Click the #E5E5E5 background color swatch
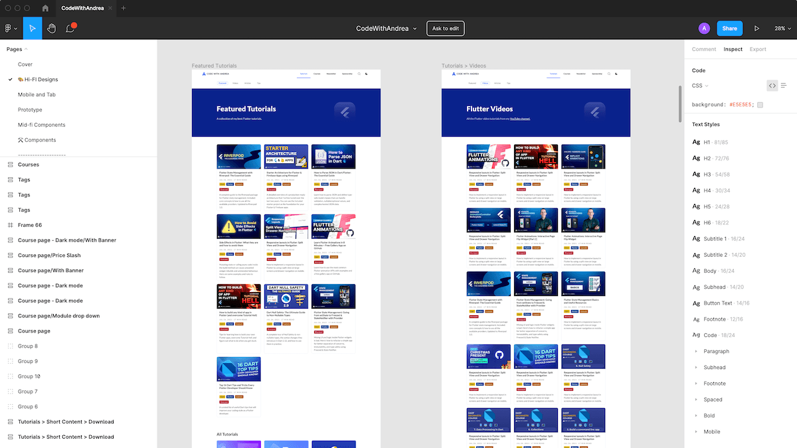This screenshot has width=797, height=448. (x=760, y=105)
